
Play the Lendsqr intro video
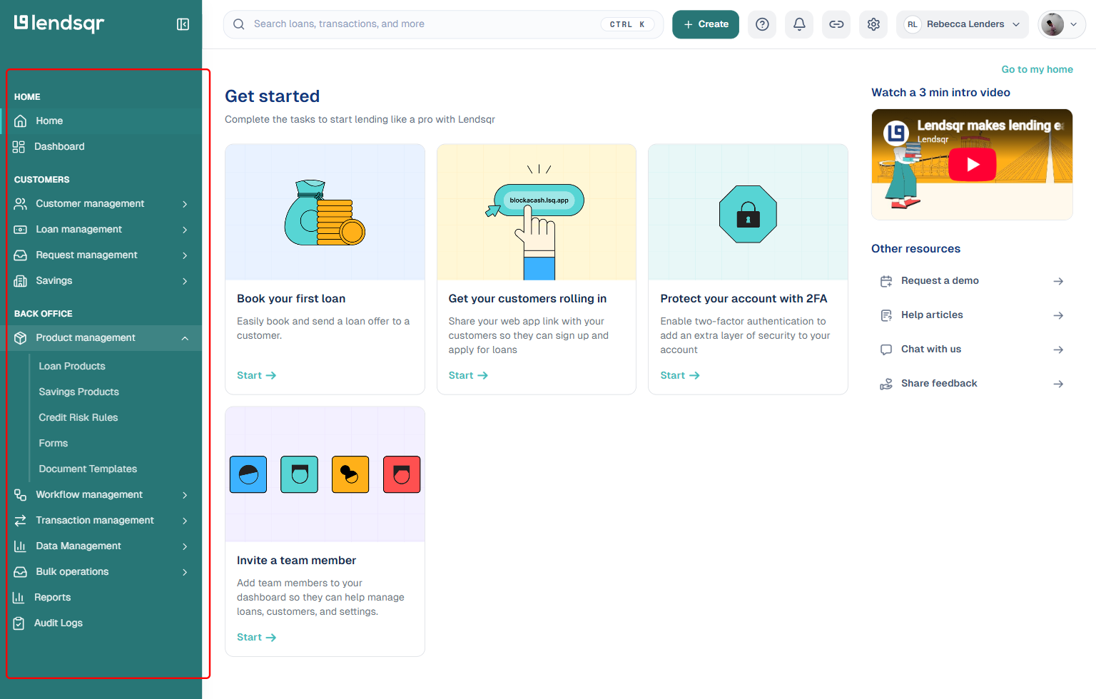pyautogui.click(x=973, y=165)
